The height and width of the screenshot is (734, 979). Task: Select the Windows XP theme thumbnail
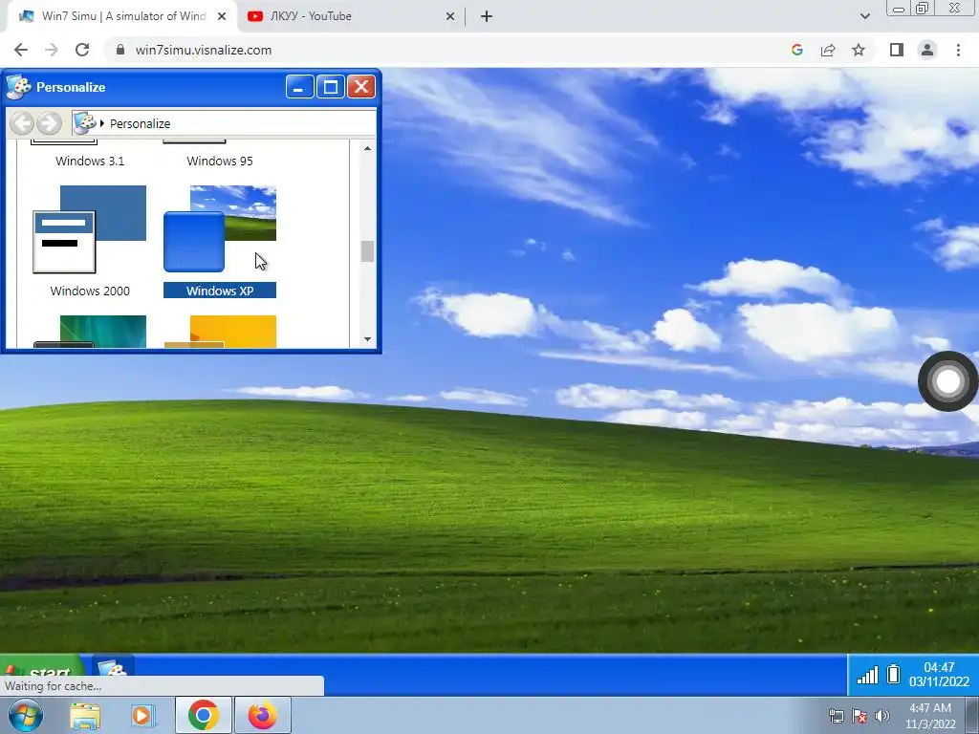(220, 229)
